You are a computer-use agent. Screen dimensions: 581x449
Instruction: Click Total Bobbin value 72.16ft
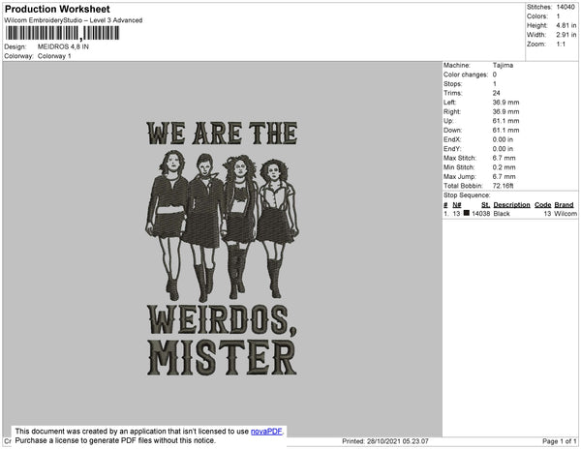[503, 186]
